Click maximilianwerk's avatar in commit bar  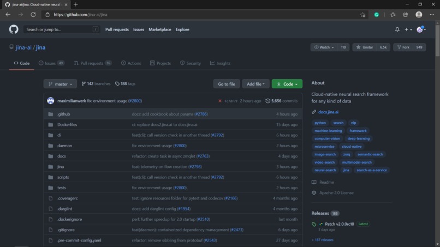[x=51, y=101]
